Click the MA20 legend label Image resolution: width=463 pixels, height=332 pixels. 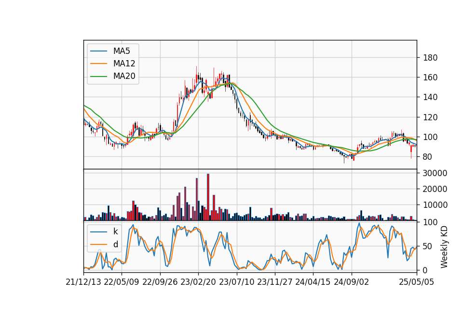coord(124,76)
